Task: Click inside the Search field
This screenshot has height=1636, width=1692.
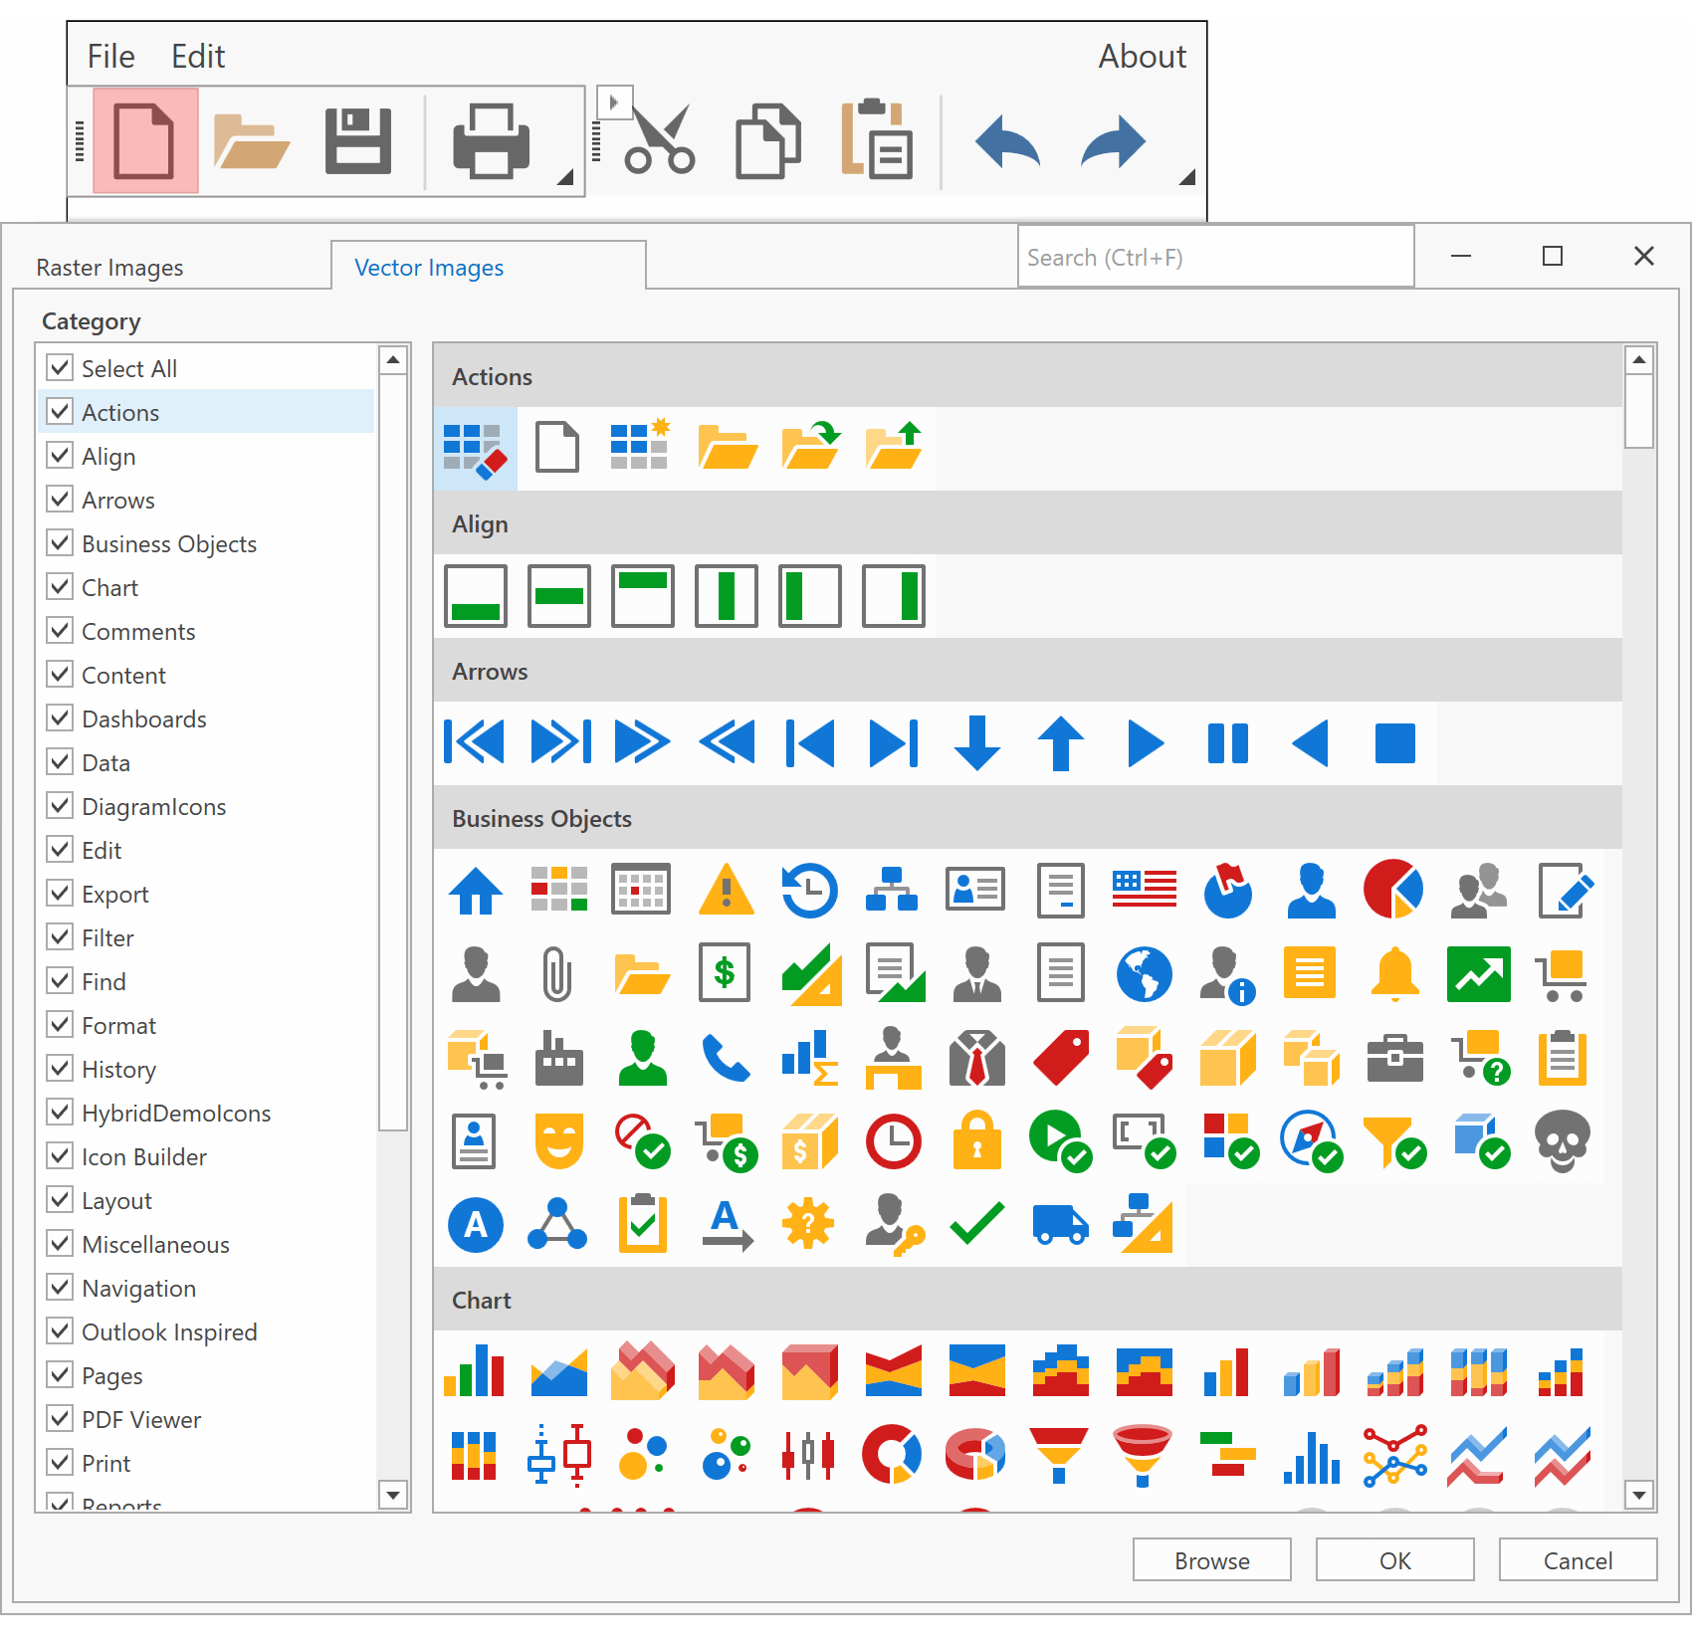Action: [1214, 256]
